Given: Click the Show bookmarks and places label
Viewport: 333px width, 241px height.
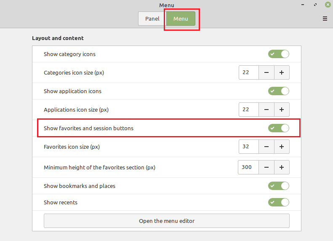Looking at the screenshot, I should coord(80,186).
